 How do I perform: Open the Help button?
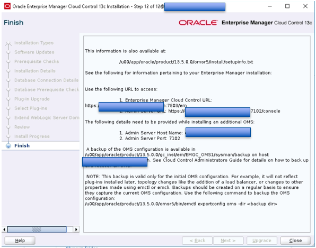tap(20, 241)
